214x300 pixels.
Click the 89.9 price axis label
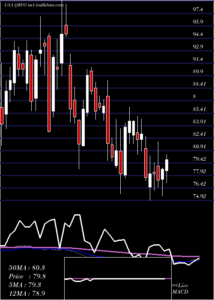[198, 72]
